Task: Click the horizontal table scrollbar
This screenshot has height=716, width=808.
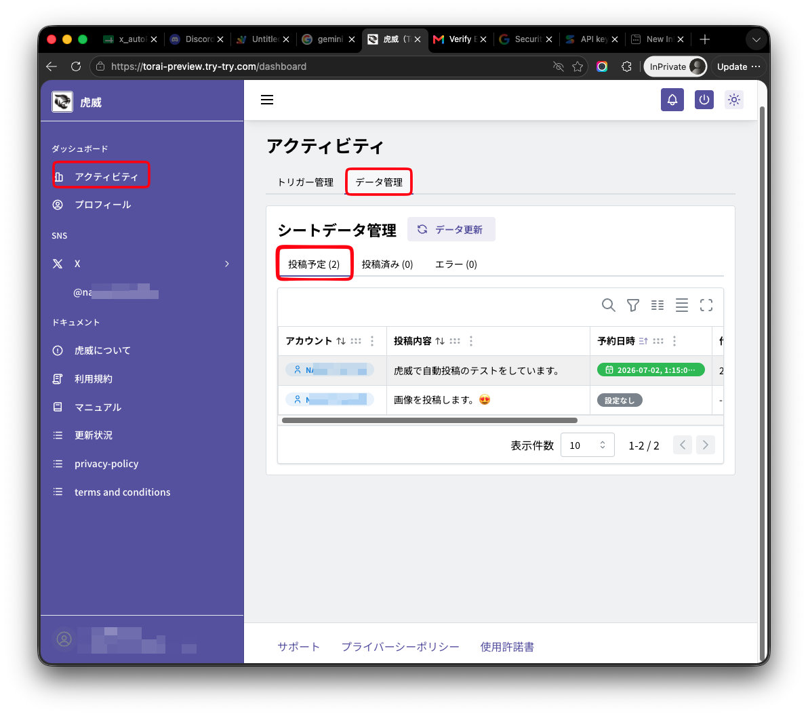Action: coord(429,420)
